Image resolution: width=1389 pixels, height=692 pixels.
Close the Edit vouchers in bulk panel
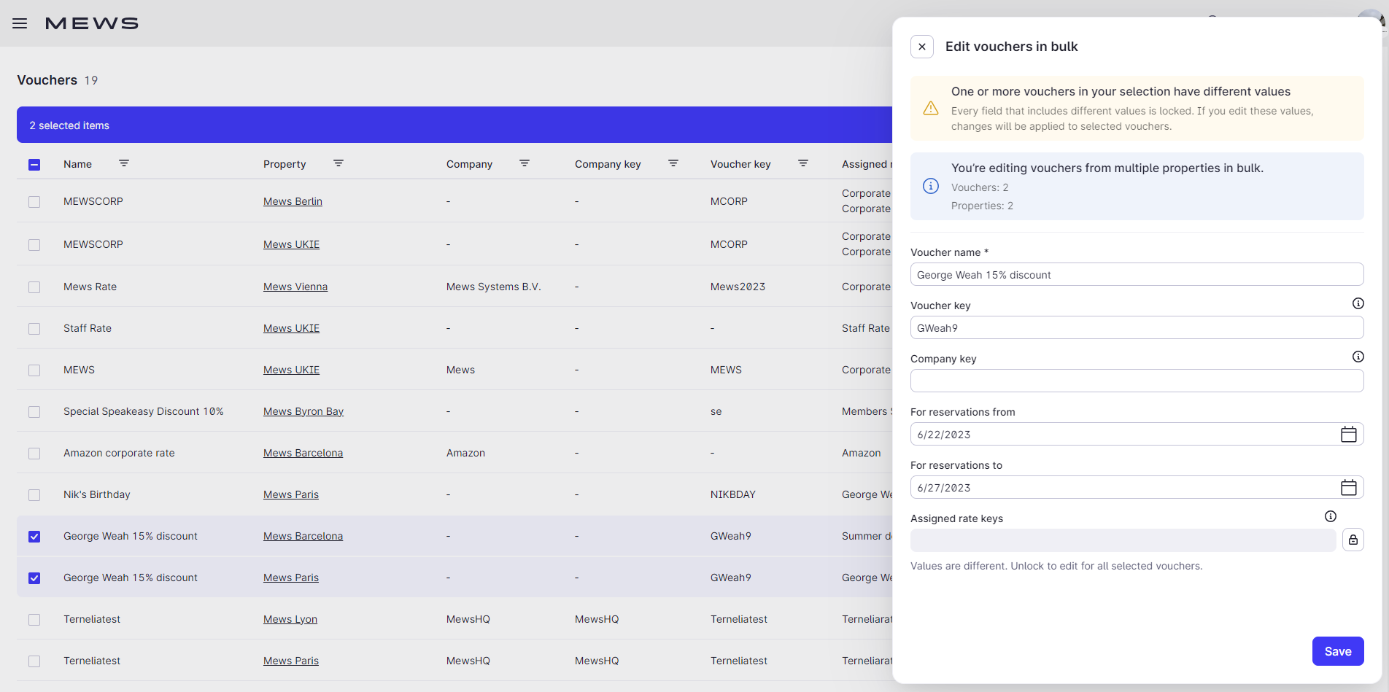[922, 47]
